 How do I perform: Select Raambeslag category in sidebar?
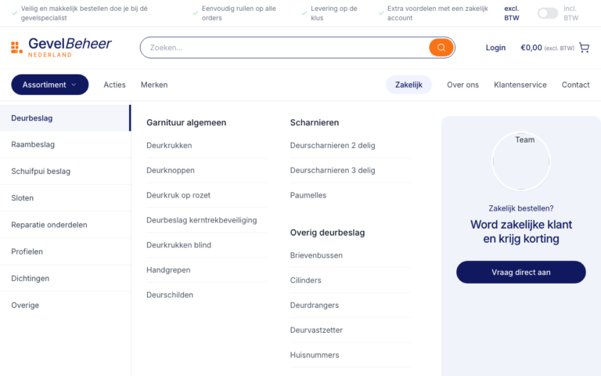(33, 145)
